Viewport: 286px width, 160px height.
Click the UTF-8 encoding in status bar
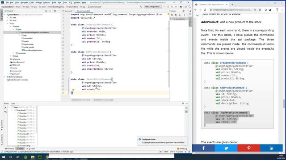(172, 152)
